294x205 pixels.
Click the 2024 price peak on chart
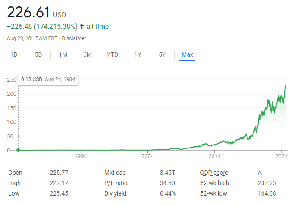coord(285,86)
